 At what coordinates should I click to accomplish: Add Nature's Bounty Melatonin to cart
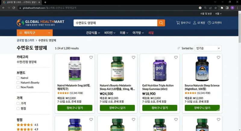(117, 108)
